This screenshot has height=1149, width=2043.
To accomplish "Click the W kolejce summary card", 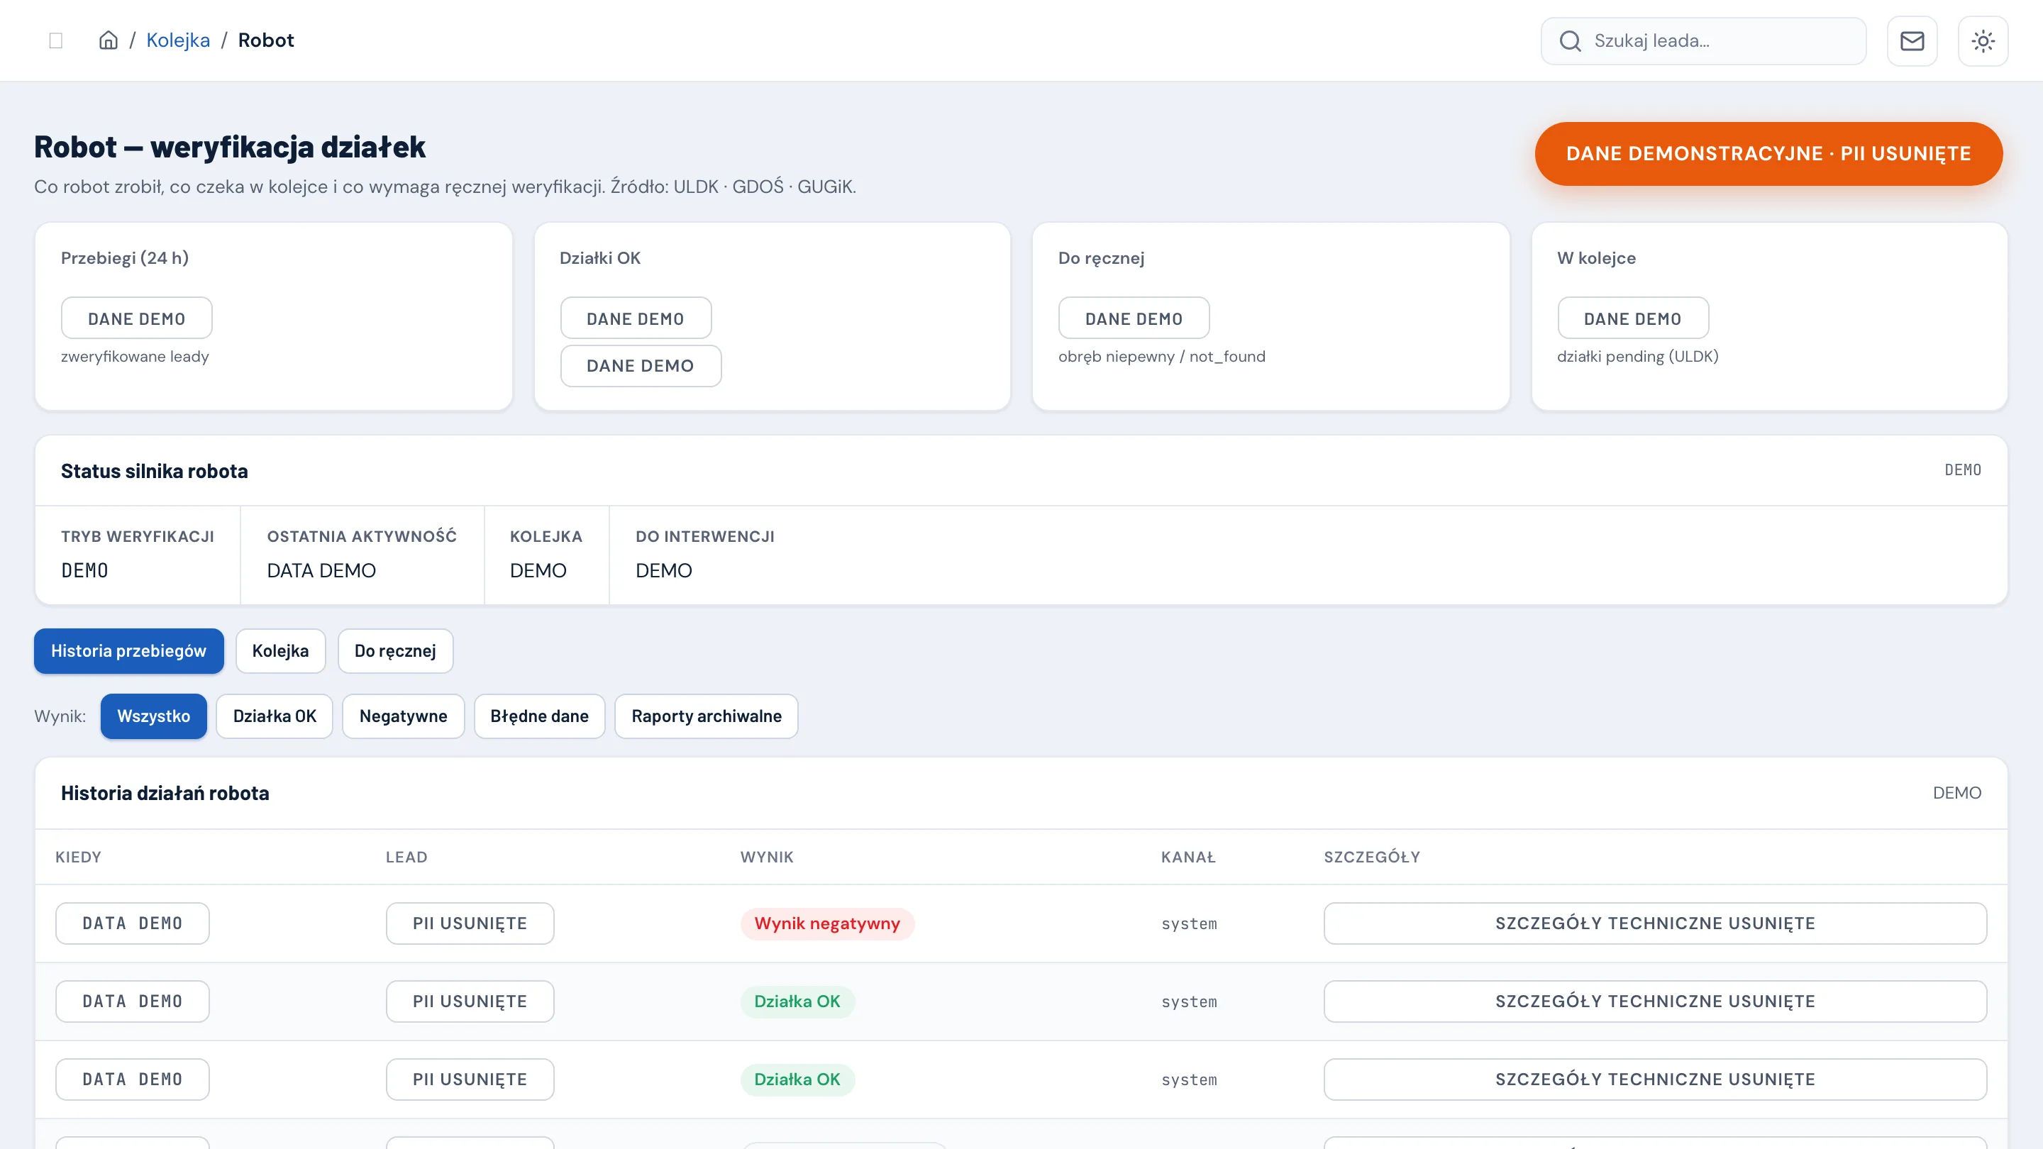I will (x=1769, y=316).
